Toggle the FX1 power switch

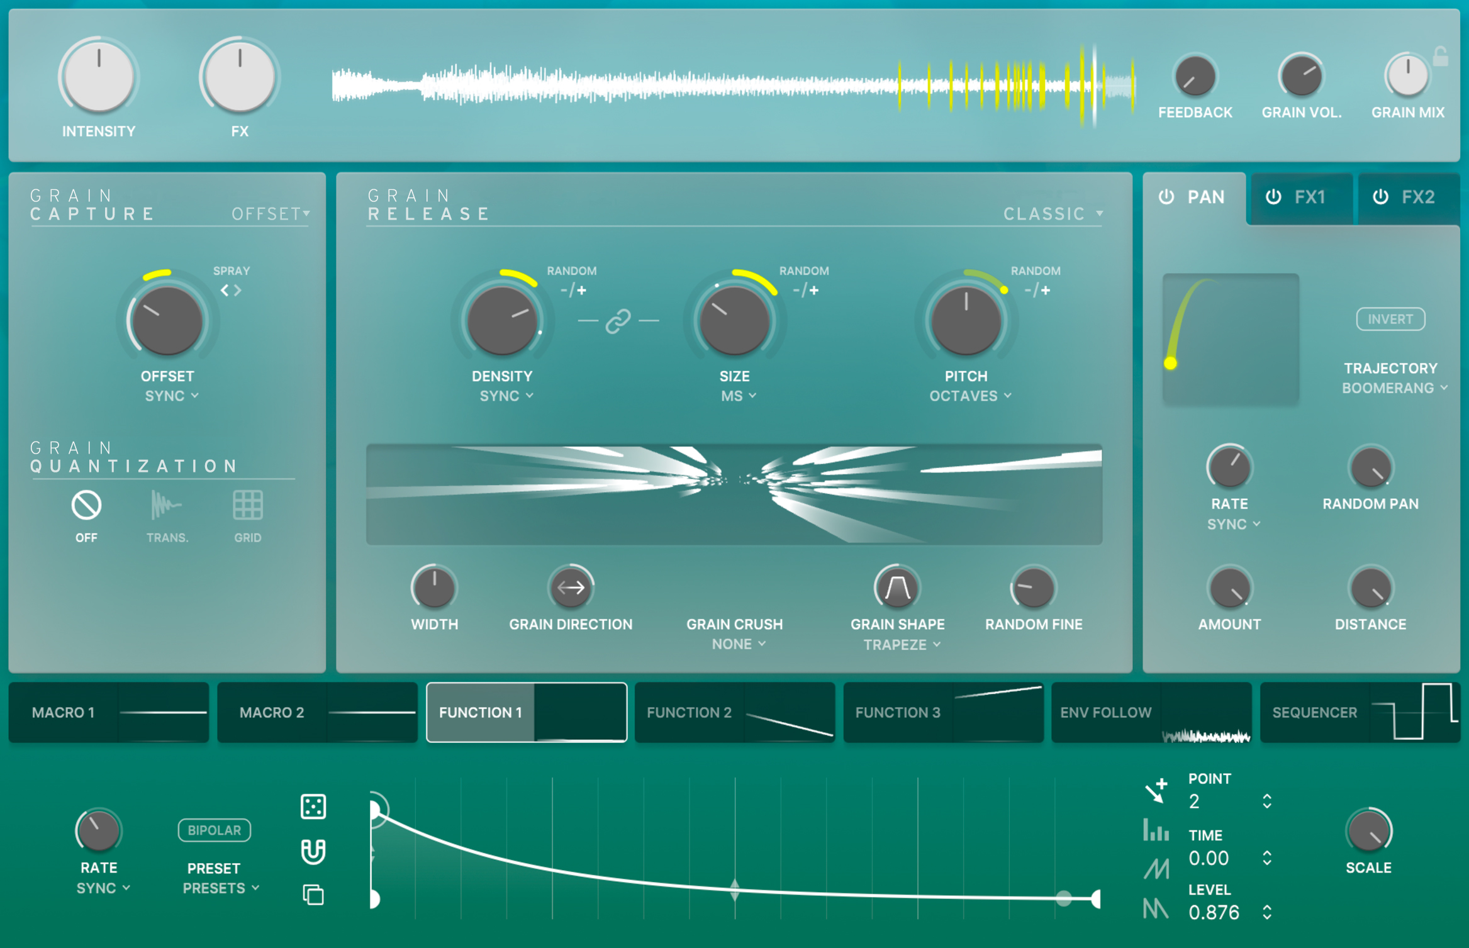coord(1272,198)
